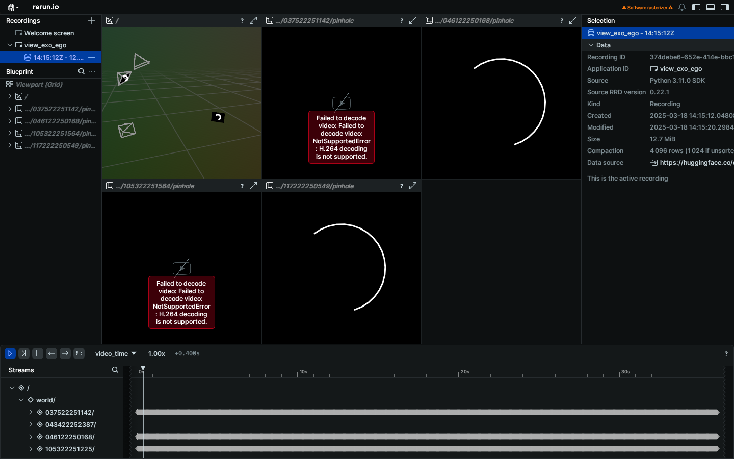Click the decode error in the 037522251142 view
734x459 pixels.
tap(342, 137)
